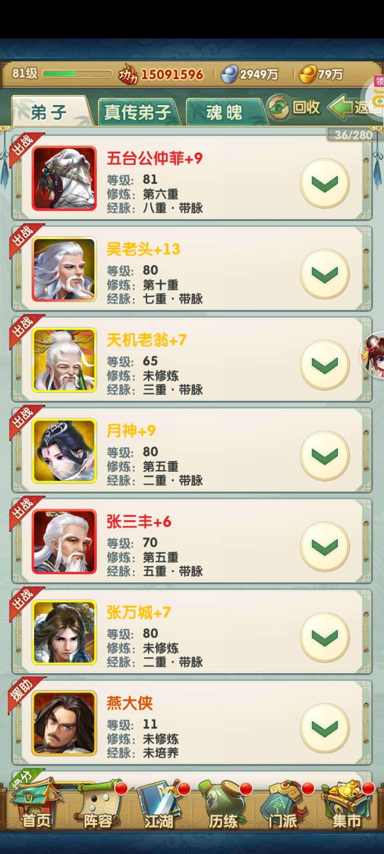The image size is (384, 854).
Task: Tap the silver ingot currency icon
Action: (x=229, y=74)
